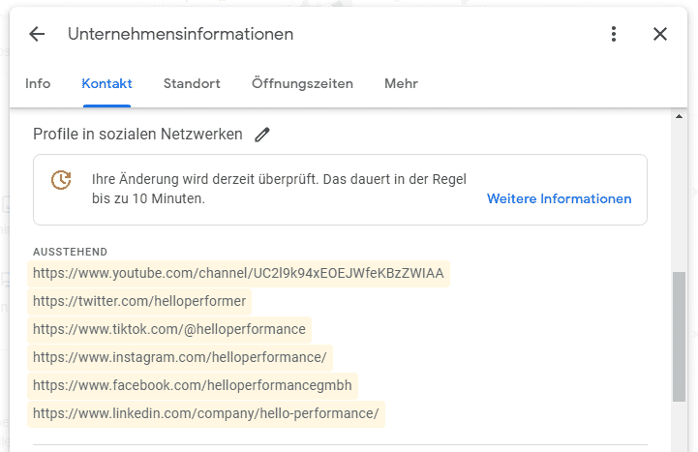Open the Standort tab
The width and height of the screenshot is (698, 452).
(192, 83)
